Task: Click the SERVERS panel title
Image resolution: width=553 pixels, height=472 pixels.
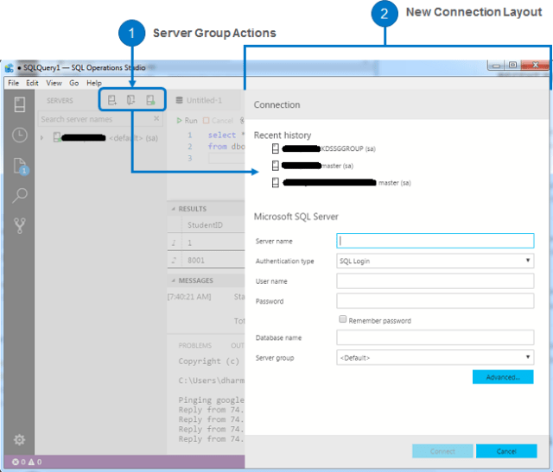Action: [60, 100]
